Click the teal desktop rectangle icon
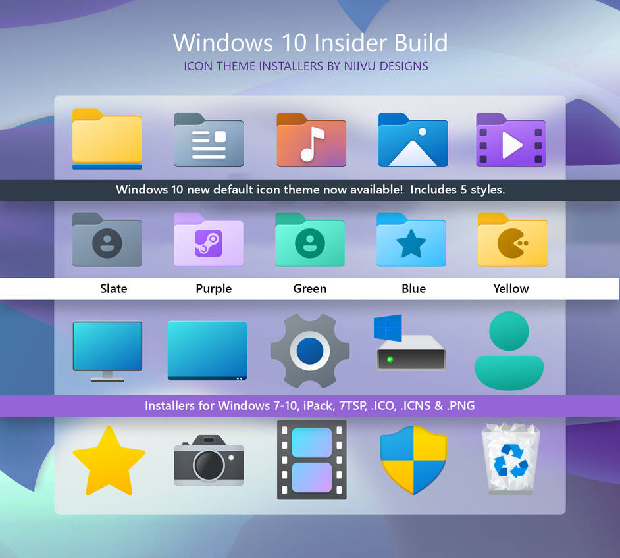Viewport: 620px width, 558px height. coord(207,351)
